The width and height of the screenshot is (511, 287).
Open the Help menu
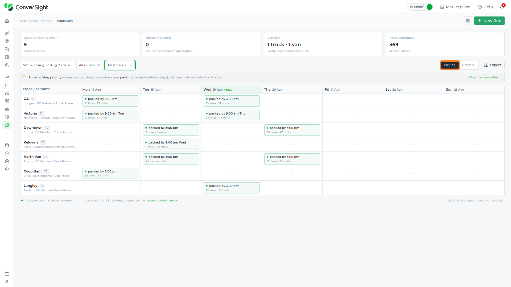[x=485, y=7]
